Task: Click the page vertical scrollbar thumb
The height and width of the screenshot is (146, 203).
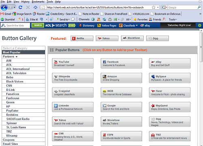Action: tap(201, 47)
